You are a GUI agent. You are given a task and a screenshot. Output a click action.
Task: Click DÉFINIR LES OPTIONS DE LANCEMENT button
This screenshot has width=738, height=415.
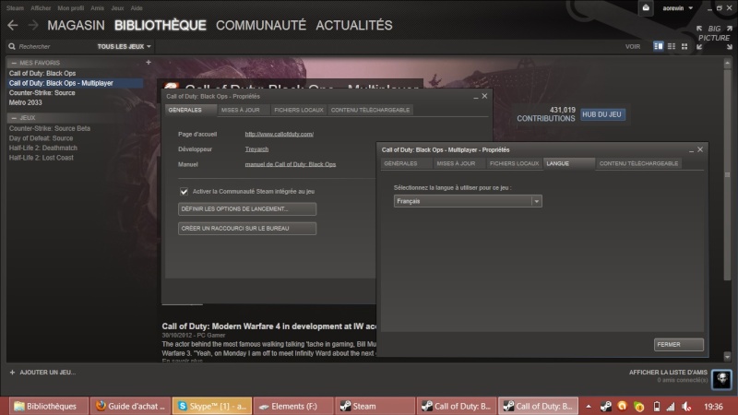click(x=247, y=209)
